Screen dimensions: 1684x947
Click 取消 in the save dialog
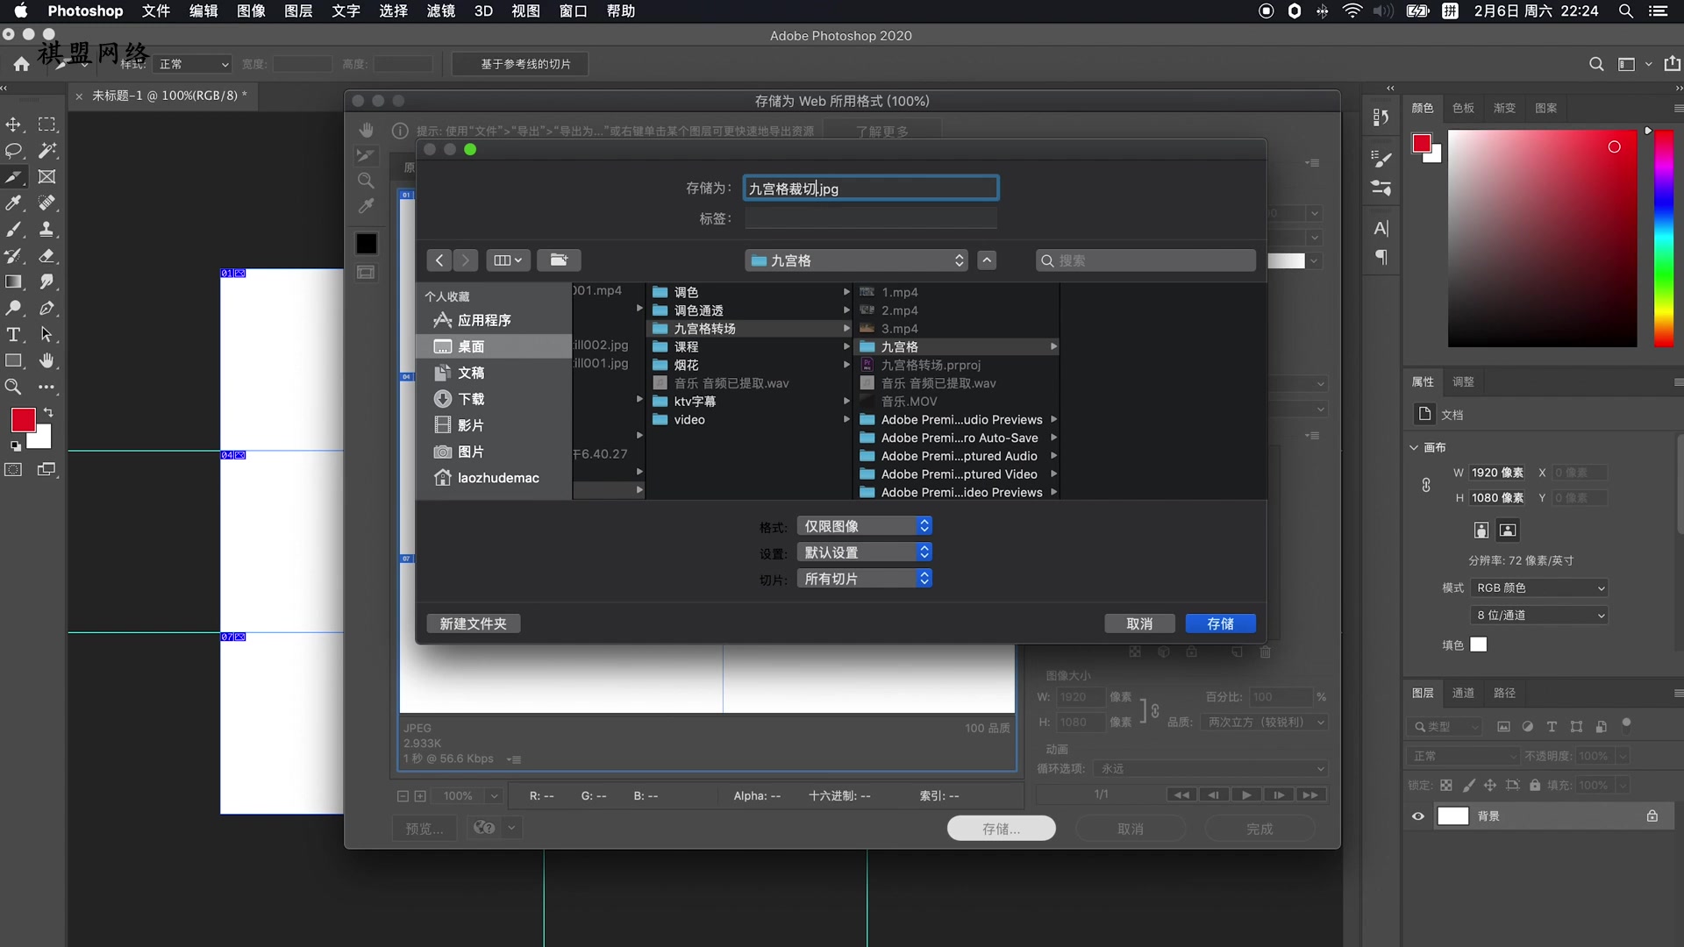point(1139,623)
